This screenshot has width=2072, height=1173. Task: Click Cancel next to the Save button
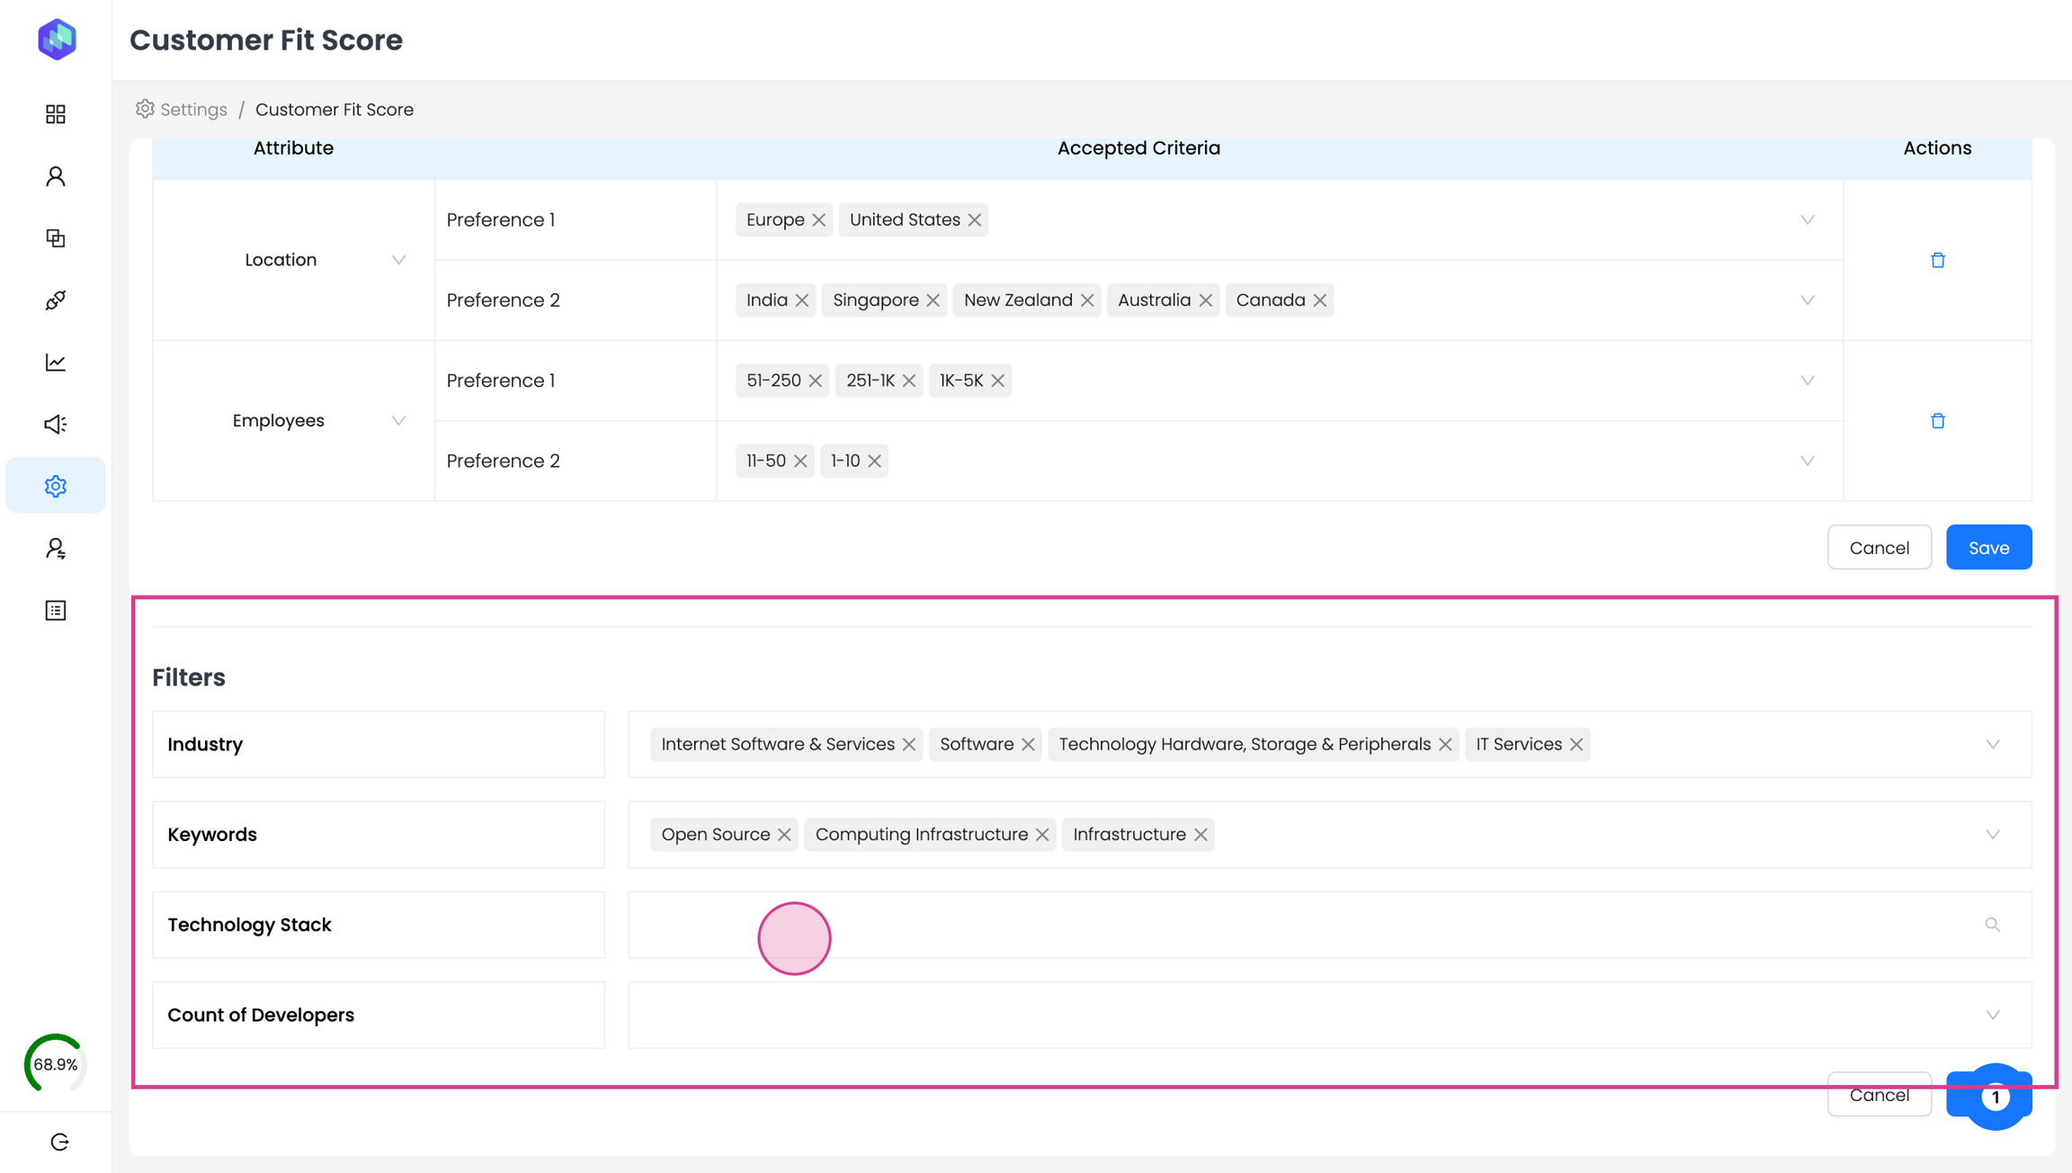point(1879,548)
